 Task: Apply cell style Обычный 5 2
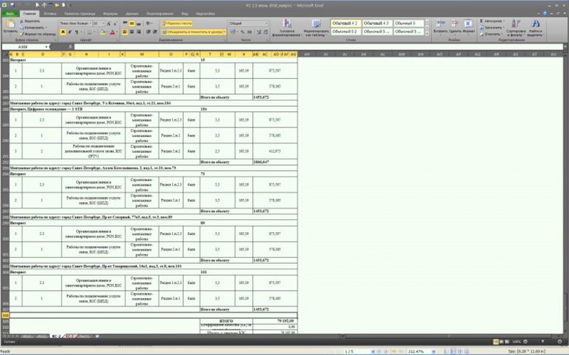(x=345, y=32)
